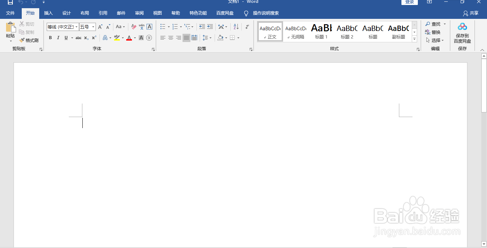Increase paragraph indent
The height and width of the screenshot is (248, 487).
point(210,27)
